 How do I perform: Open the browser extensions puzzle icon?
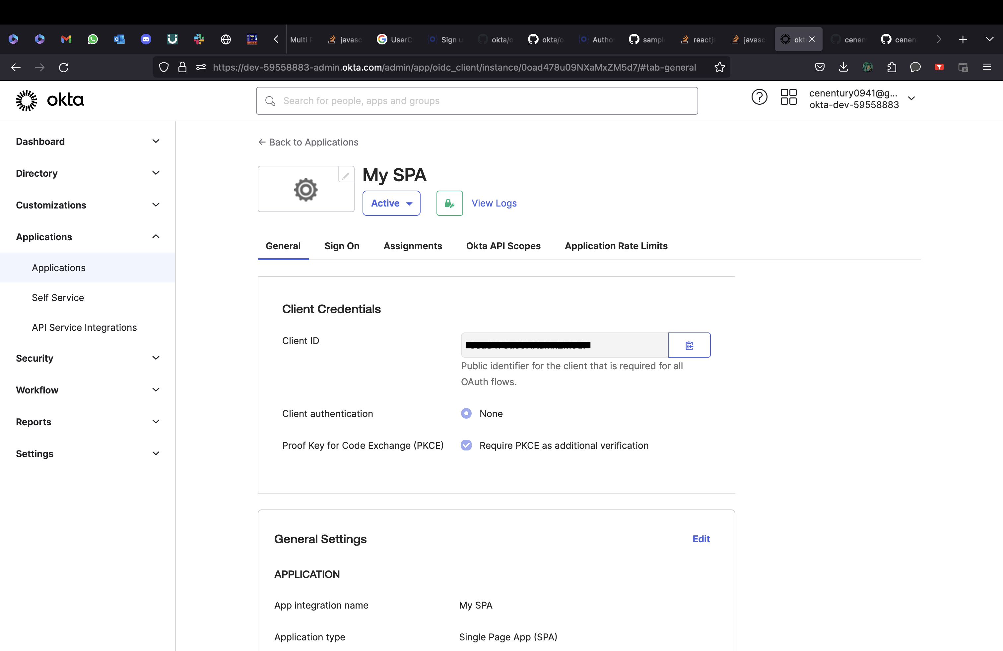pyautogui.click(x=891, y=67)
